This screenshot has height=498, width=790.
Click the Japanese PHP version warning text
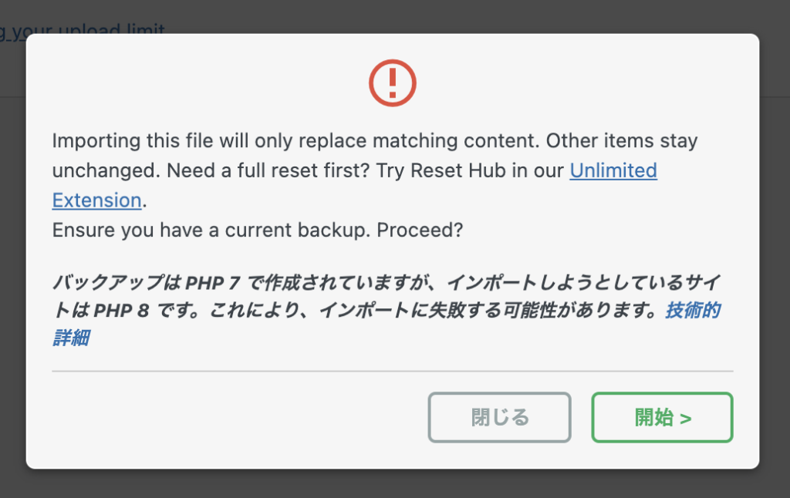tap(387, 310)
